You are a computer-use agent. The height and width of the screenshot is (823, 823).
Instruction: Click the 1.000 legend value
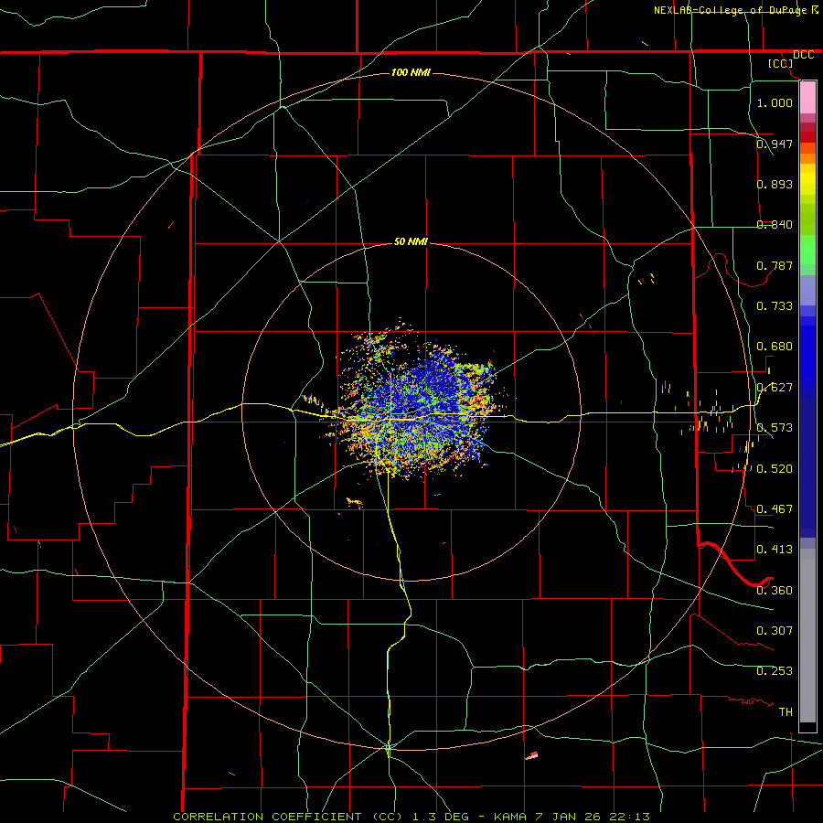click(x=775, y=102)
